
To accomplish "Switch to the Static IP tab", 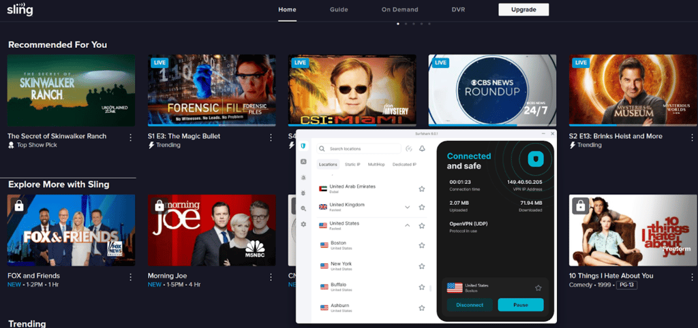I will coord(352,165).
